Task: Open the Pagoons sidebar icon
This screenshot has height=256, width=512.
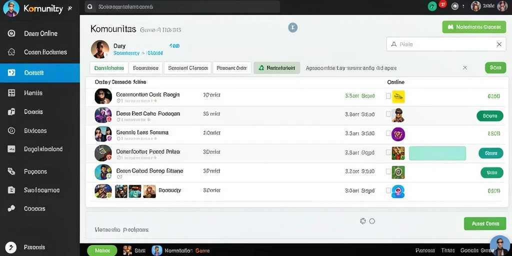Action: pos(11,171)
